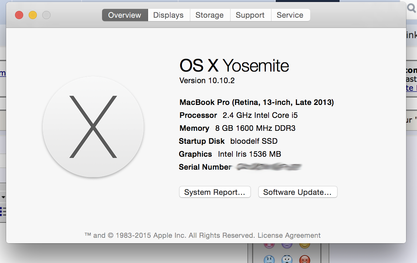Click the search magnifier icon in background window
Screen dimensions: 417x263
(411, 9)
